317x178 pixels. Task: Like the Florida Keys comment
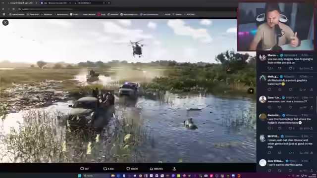pos(291,129)
